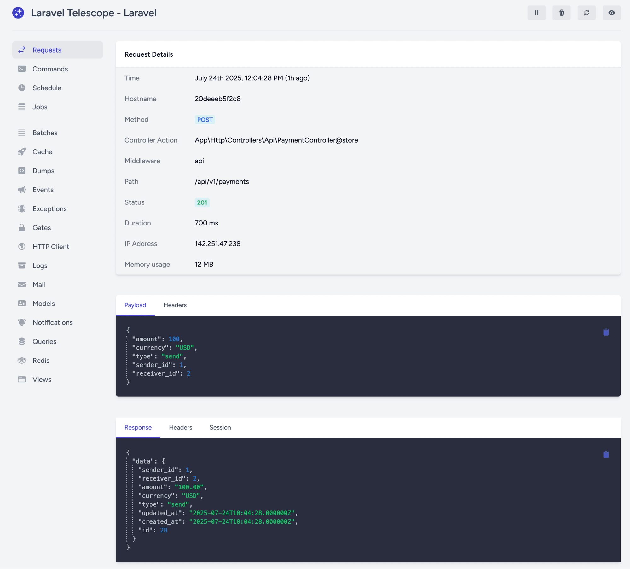Select the Payload tab
This screenshot has width=630, height=569.
click(135, 305)
